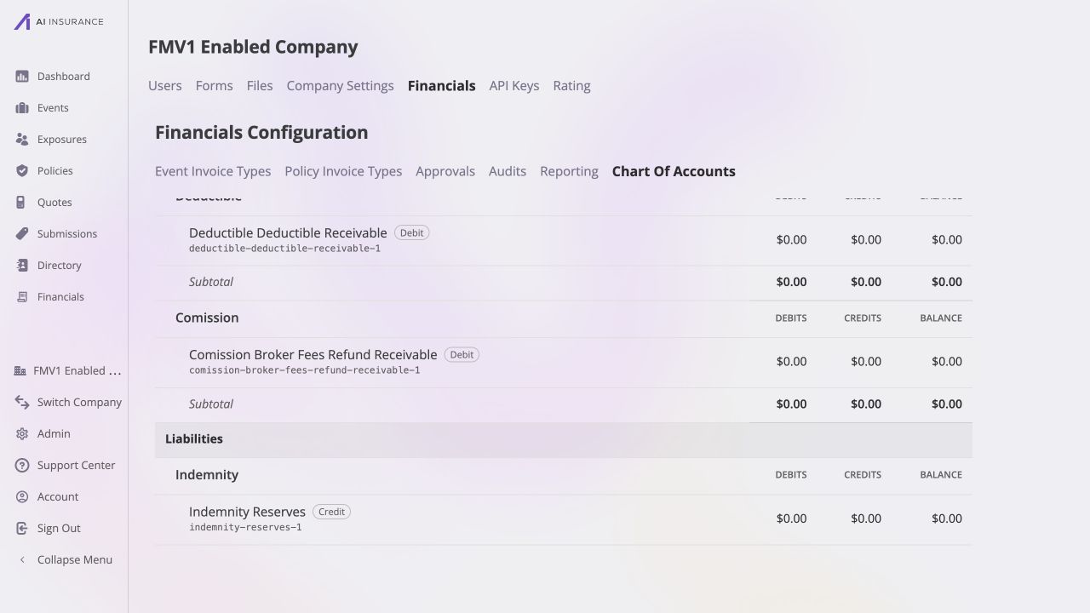1090x613 pixels.
Task: Click the Account user icon
Action: (22, 497)
